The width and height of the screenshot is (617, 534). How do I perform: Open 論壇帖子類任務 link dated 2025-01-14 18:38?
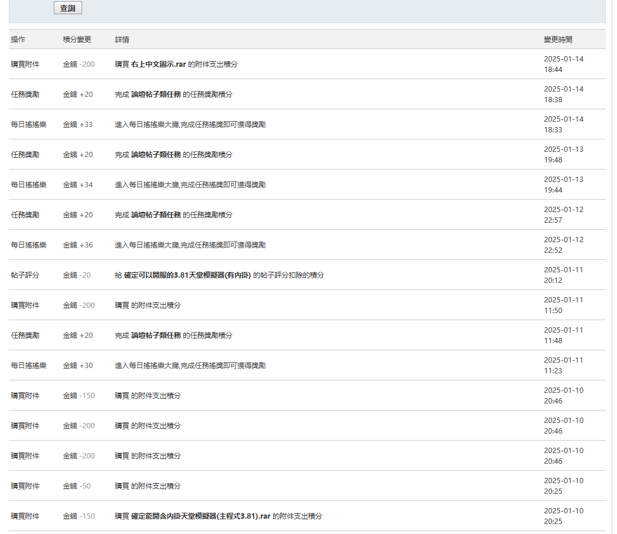click(156, 95)
